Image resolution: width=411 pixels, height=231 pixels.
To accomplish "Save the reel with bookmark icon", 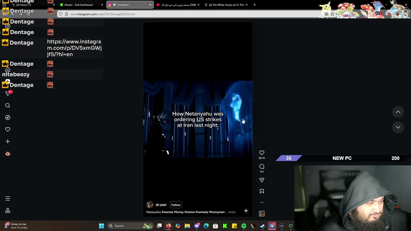I will pos(262,191).
